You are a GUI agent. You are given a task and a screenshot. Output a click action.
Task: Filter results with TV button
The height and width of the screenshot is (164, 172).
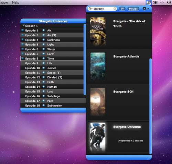pyautogui.click(x=122, y=9)
